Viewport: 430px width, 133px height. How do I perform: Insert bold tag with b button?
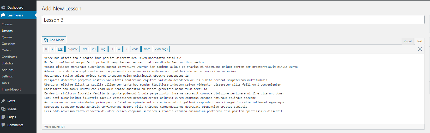46,49
